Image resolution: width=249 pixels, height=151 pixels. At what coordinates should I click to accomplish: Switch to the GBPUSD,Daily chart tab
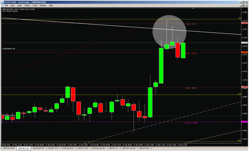[x=9, y=148]
